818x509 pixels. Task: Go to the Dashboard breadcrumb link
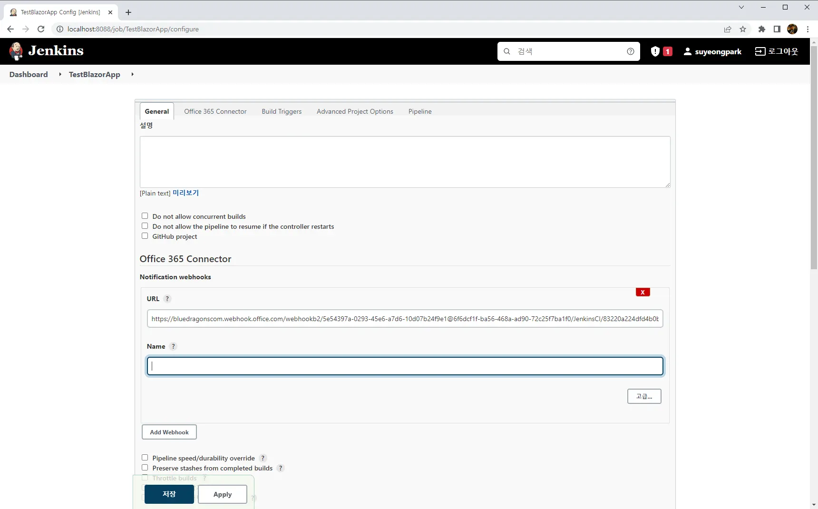[x=29, y=74]
